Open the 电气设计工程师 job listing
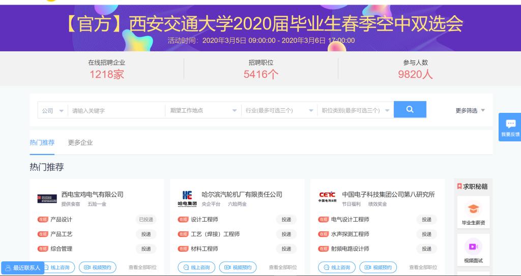Image resolution: width=521 pixels, height=276 pixels. (350, 220)
